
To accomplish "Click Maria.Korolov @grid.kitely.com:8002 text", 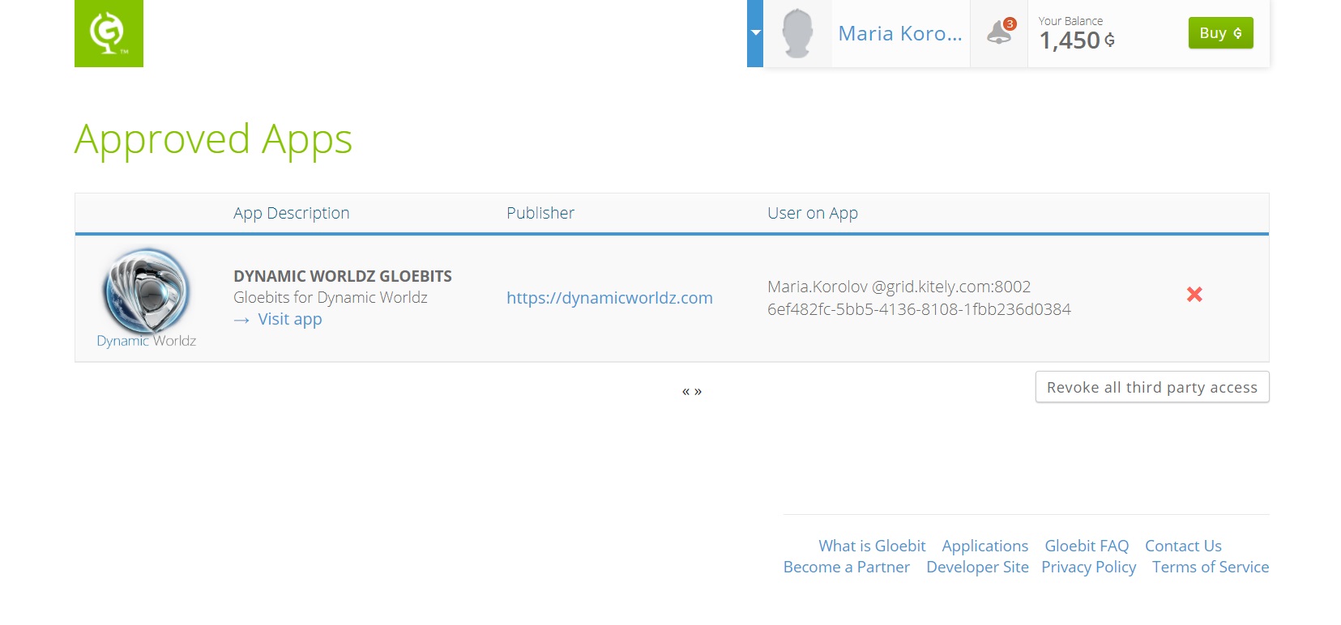I will (899, 287).
